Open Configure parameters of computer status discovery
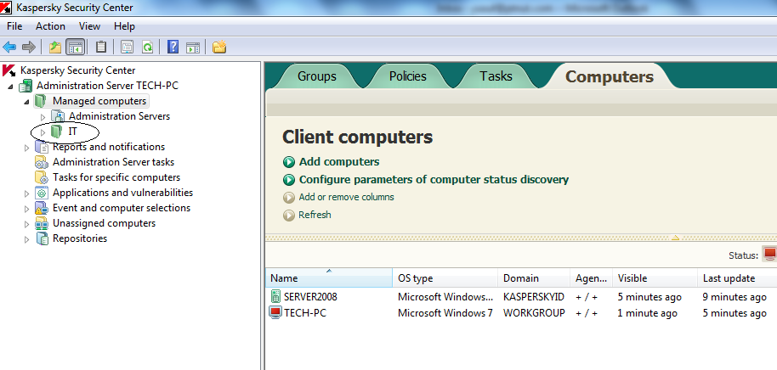 click(434, 180)
